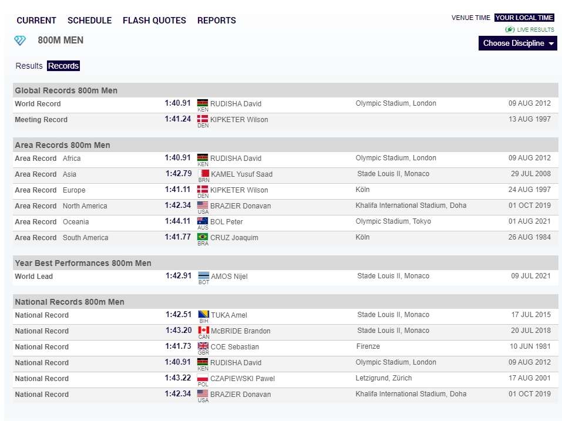Click Bahrain flag next to KAMEL Yusuf Saad
The height and width of the screenshot is (421, 562).
203,174
